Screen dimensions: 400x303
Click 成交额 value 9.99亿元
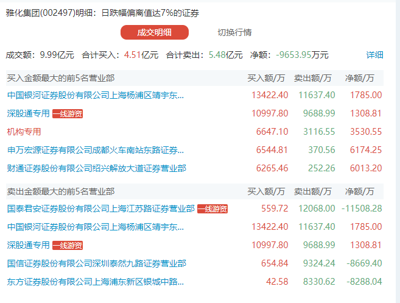click(57, 55)
